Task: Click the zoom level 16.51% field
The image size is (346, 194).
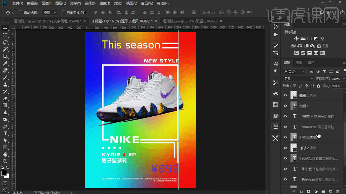Action: pyautogui.click(x=17, y=193)
